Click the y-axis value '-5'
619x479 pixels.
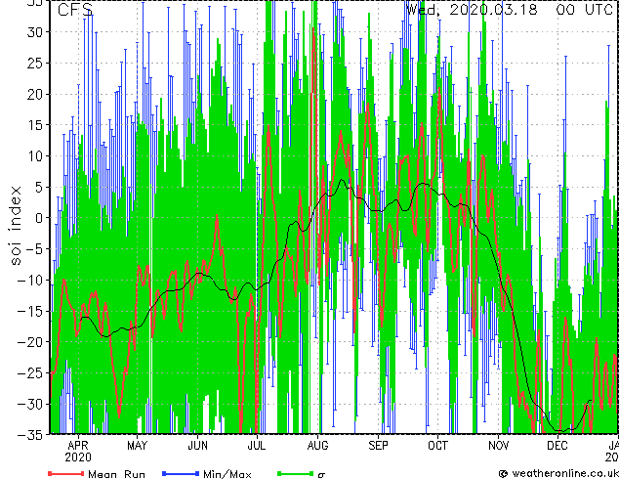click(x=35, y=249)
